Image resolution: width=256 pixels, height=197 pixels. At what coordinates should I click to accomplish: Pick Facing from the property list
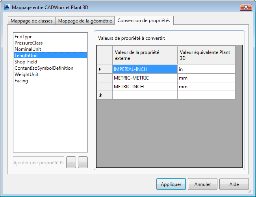click(50, 81)
